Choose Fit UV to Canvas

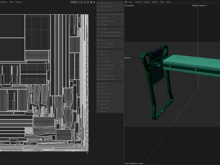click(110, 44)
